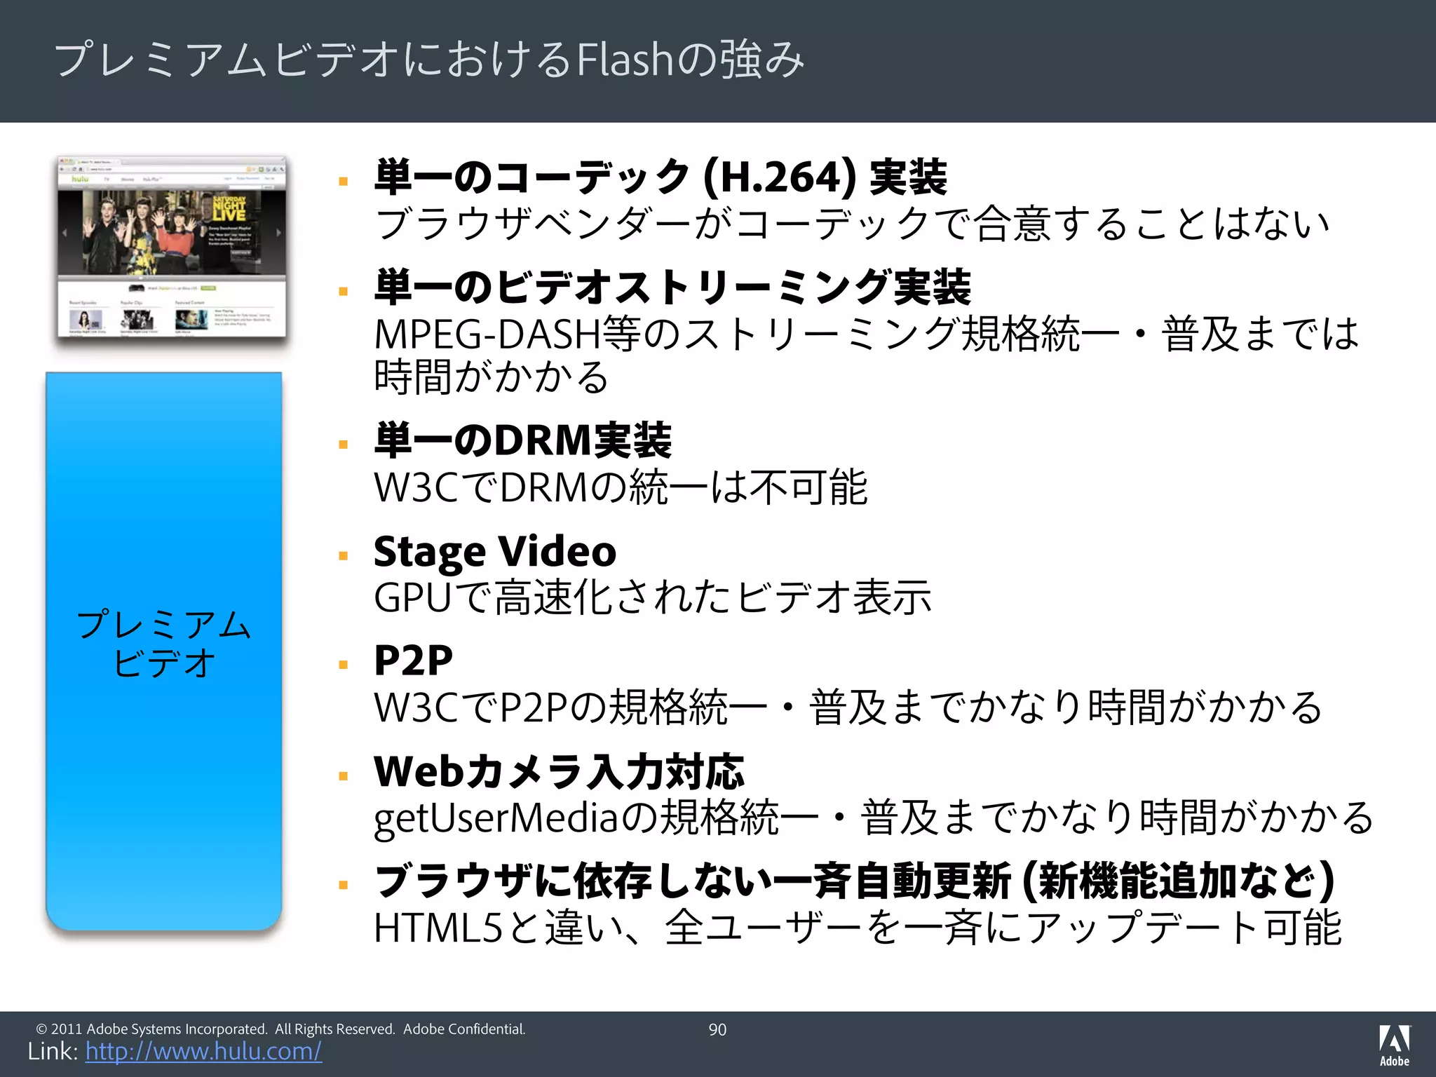Image resolution: width=1436 pixels, height=1077 pixels.
Task: Click text ブラウザベンダーがコーデックで合意することはない
Action: pyautogui.click(x=852, y=224)
